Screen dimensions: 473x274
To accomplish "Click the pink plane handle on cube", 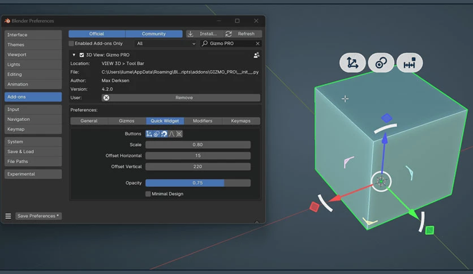I will click(x=349, y=162).
